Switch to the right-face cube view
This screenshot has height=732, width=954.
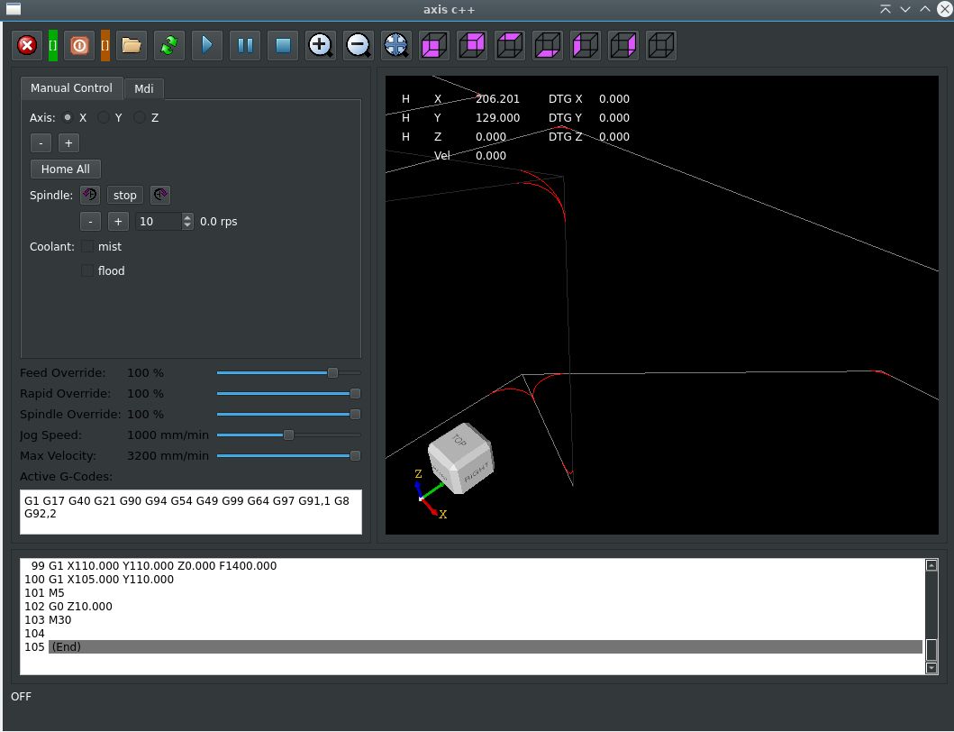(x=623, y=45)
